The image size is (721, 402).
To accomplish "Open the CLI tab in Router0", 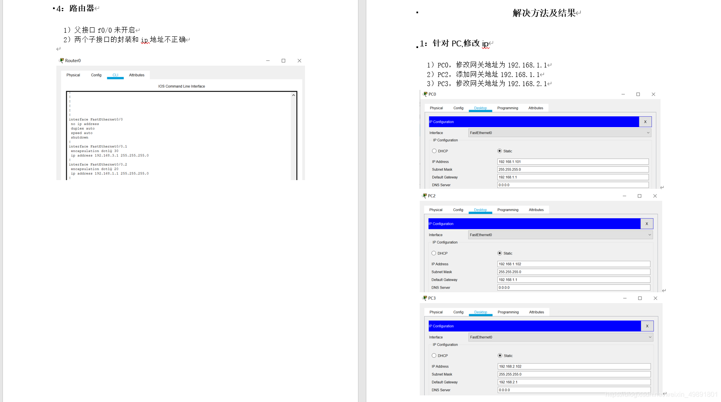I will click(x=115, y=75).
